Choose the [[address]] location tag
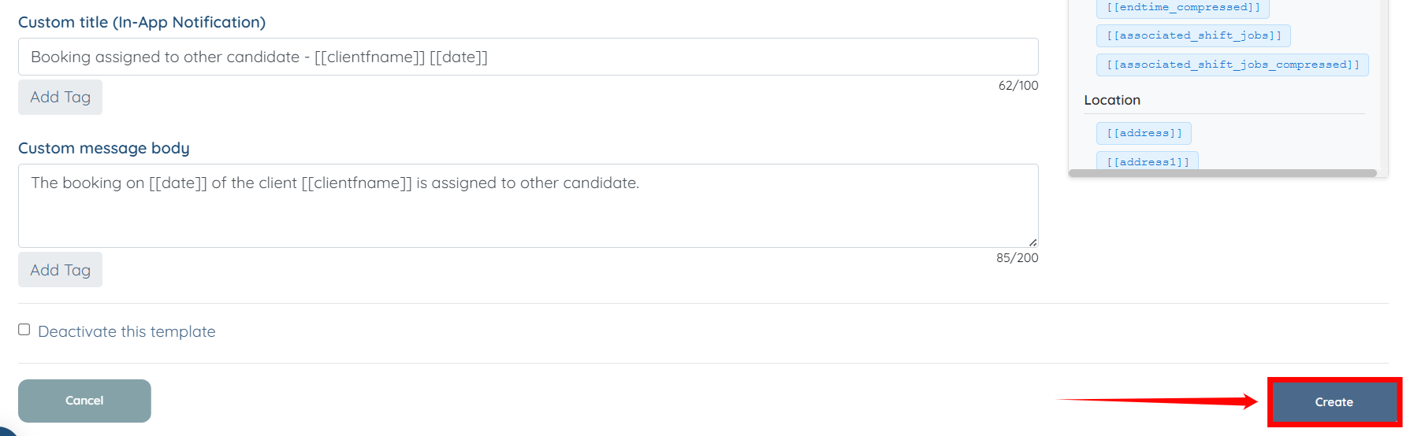Image resolution: width=1425 pixels, height=436 pixels. click(1144, 133)
